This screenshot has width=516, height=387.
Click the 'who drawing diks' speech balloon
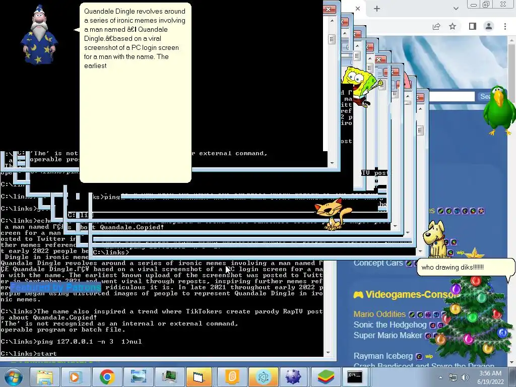466,267
